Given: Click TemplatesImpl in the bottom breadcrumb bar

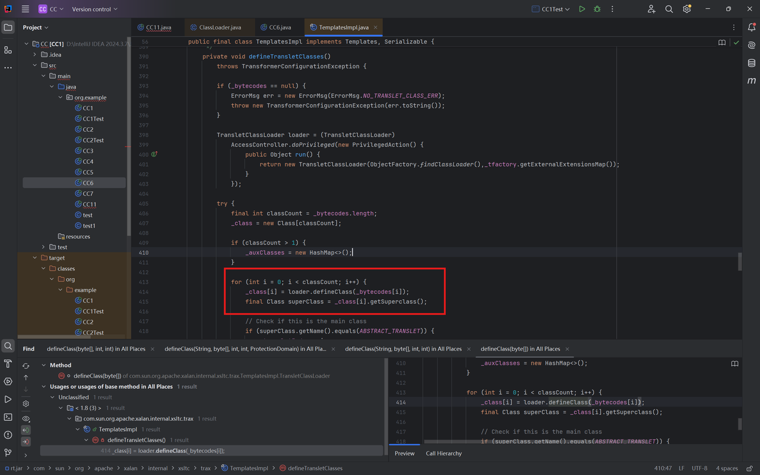Looking at the screenshot, I should (248, 468).
